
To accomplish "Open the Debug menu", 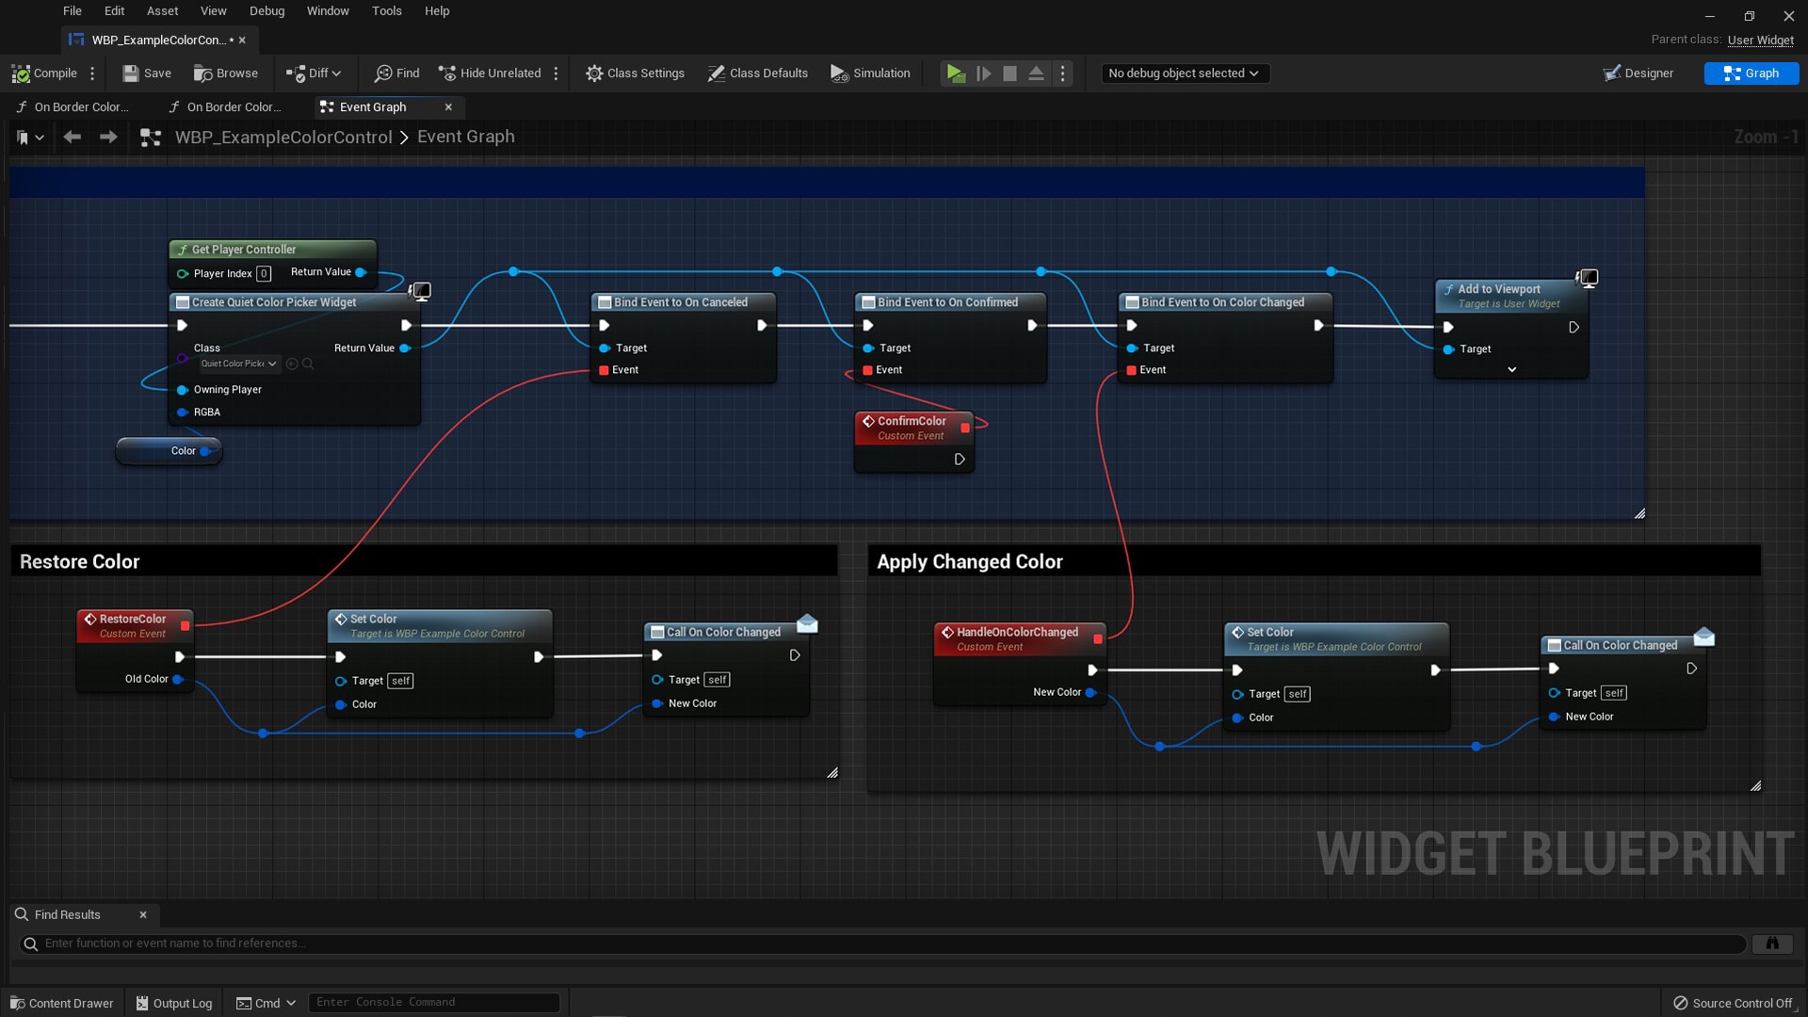I will point(266,10).
